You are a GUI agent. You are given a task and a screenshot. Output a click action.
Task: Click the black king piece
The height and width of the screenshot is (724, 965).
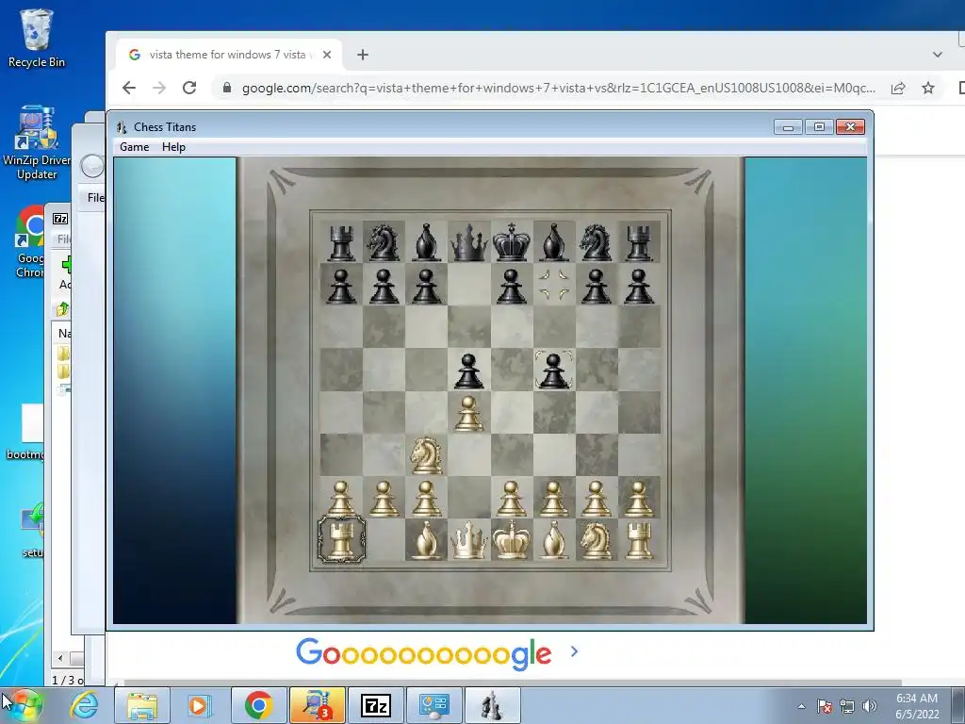512,242
